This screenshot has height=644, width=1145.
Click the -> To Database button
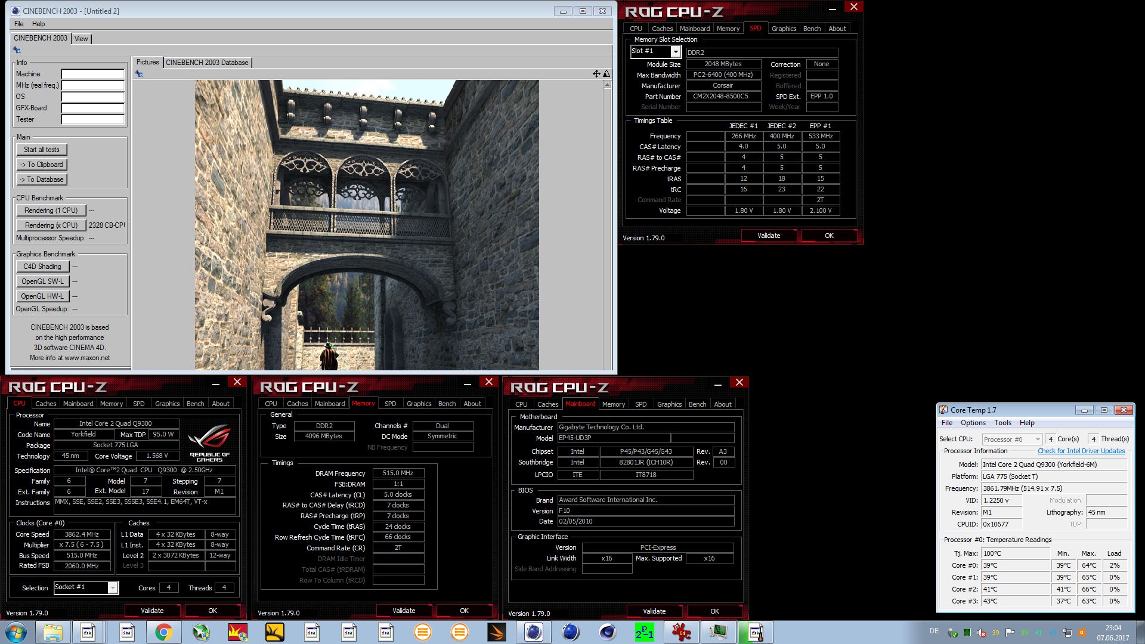pos(42,179)
